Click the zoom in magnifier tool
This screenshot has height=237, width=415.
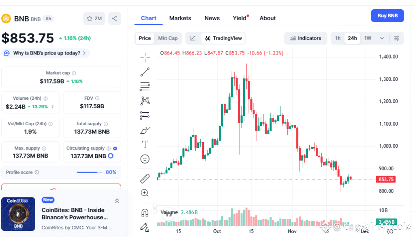[x=145, y=193]
